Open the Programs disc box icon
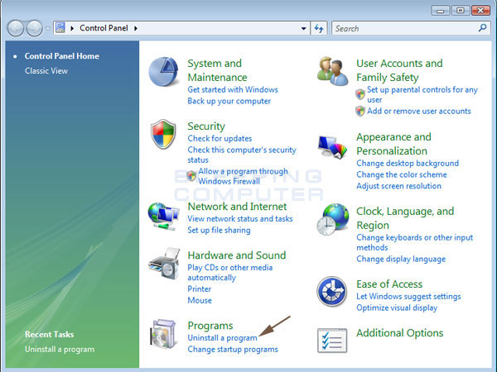 click(163, 334)
